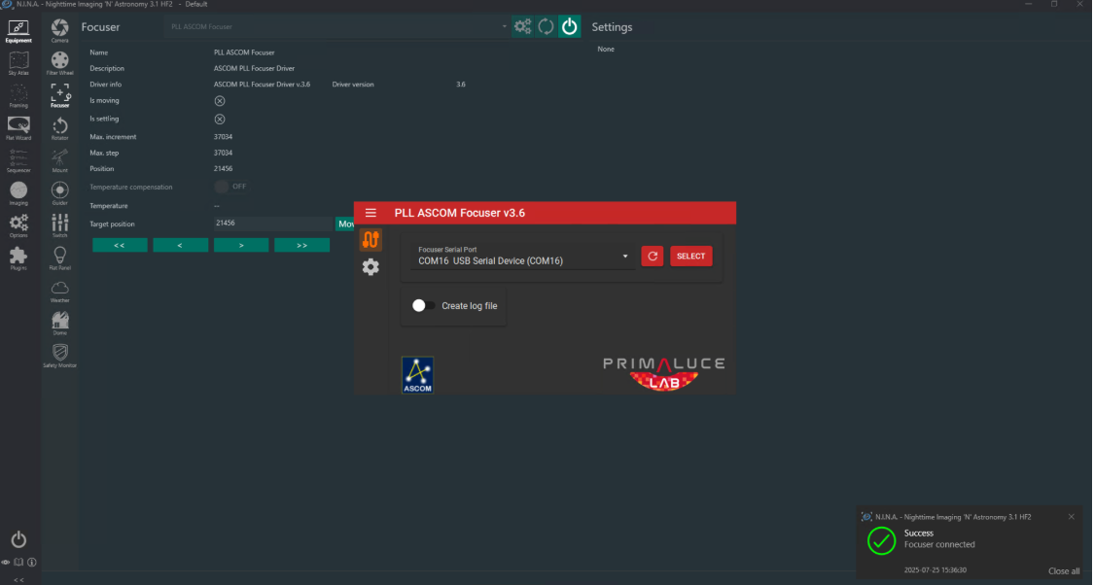
Task: Click the red SELECT button
Action: 691,256
